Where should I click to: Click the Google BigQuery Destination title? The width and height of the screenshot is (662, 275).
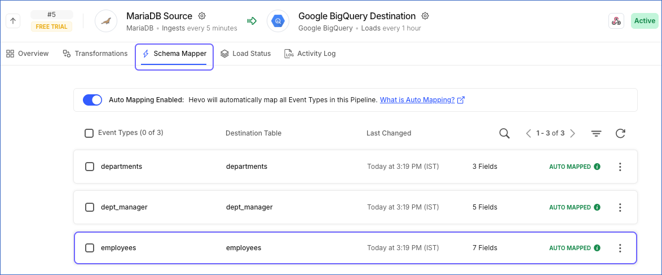coord(357,16)
